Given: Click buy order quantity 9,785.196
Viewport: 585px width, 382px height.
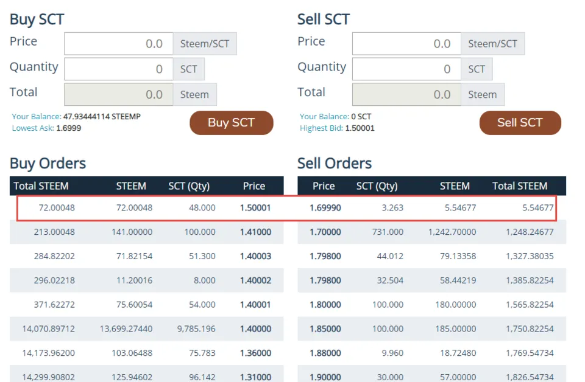Looking at the screenshot, I should coord(196,328).
